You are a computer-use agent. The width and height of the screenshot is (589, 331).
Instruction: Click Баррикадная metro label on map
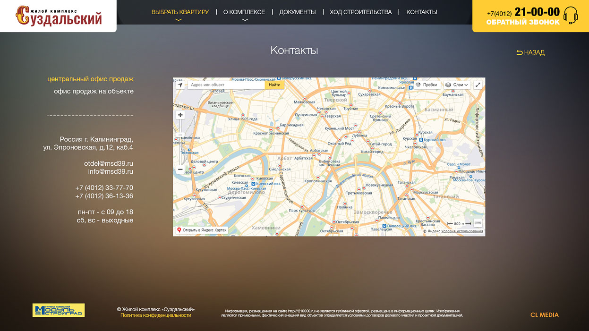292,125
